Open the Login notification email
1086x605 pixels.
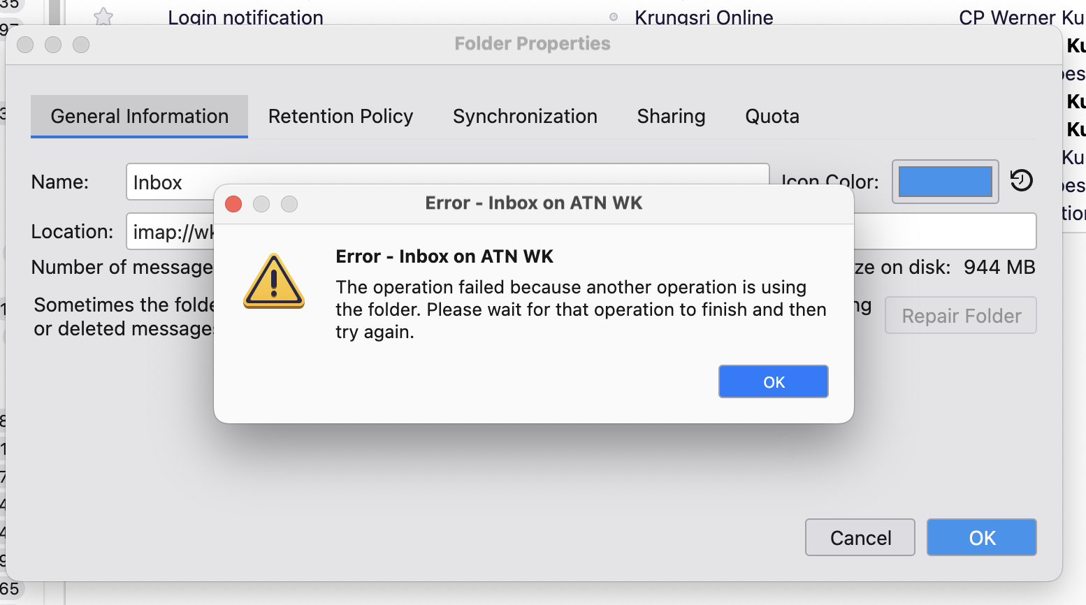(245, 17)
